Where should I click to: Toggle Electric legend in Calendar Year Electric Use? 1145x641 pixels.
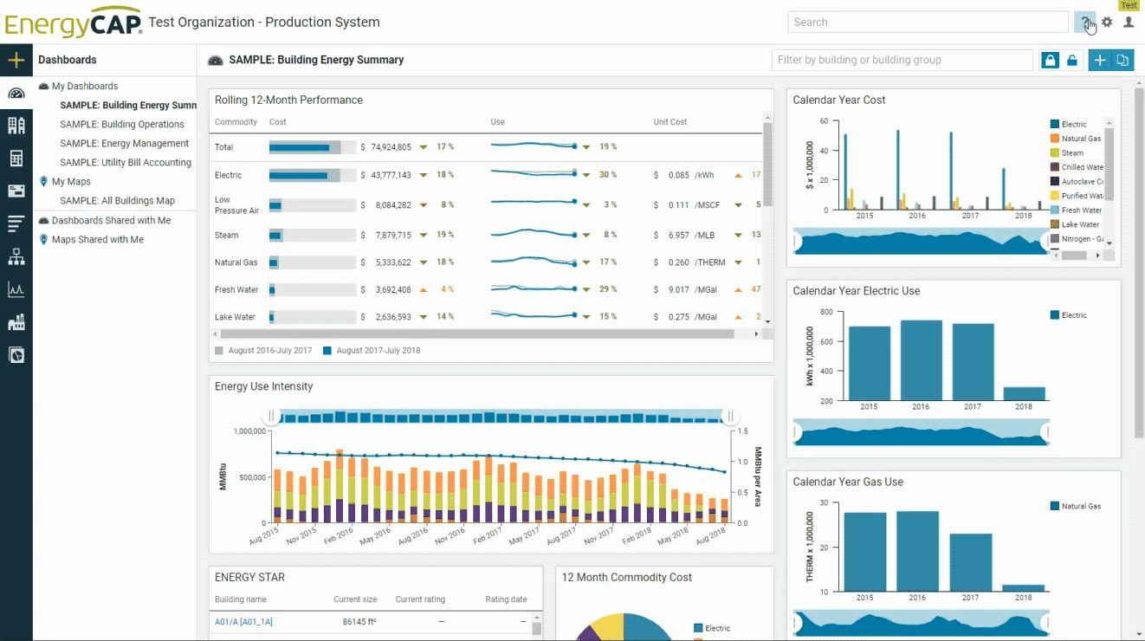click(x=1068, y=315)
